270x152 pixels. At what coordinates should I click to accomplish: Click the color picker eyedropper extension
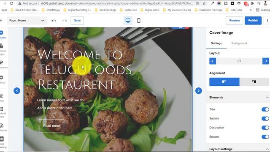click(x=213, y=3)
